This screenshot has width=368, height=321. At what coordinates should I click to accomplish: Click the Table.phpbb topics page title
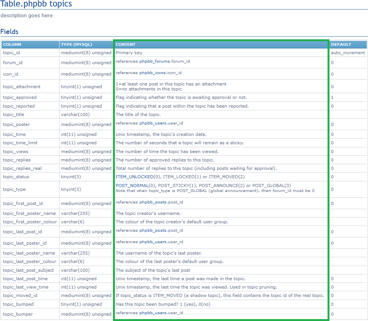pyautogui.click(x=36, y=4)
